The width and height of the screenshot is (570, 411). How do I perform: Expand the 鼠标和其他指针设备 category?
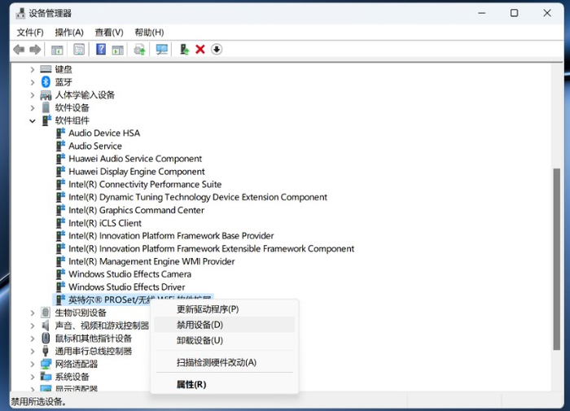pos(33,339)
